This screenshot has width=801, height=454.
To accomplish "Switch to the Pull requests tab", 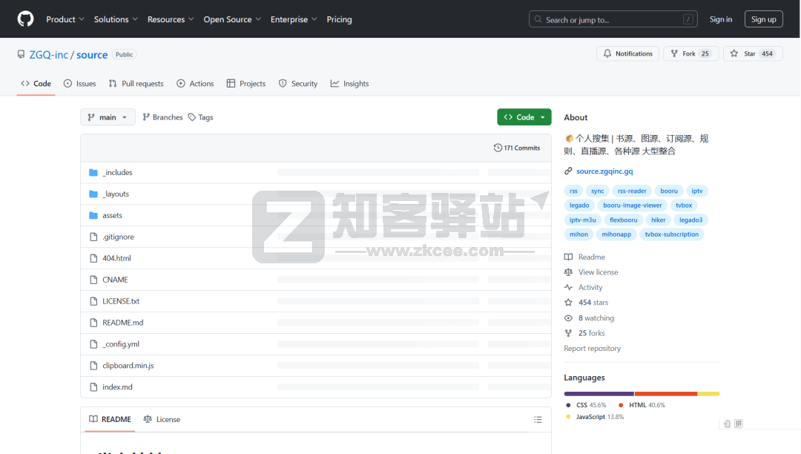I will 136,84.
